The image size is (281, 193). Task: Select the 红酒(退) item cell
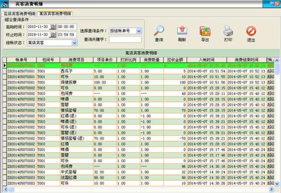[77, 116]
